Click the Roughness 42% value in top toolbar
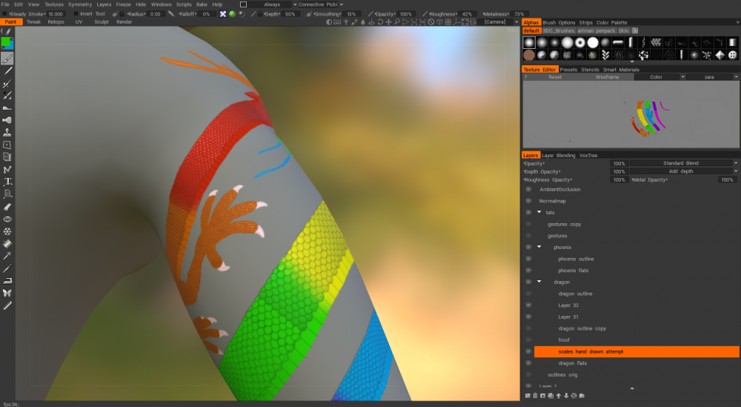Viewport: 741px width, 407px height. [467, 13]
